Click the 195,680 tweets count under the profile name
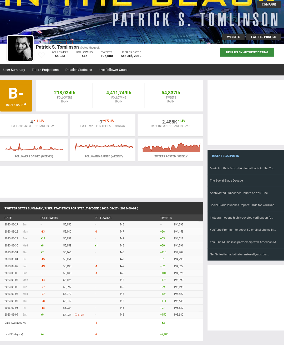 click(107, 56)
